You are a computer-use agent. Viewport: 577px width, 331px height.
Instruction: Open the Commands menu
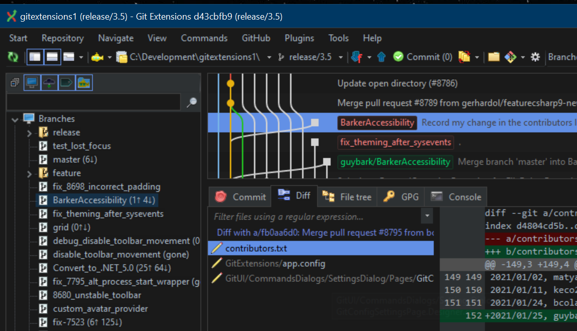point(204,38)
